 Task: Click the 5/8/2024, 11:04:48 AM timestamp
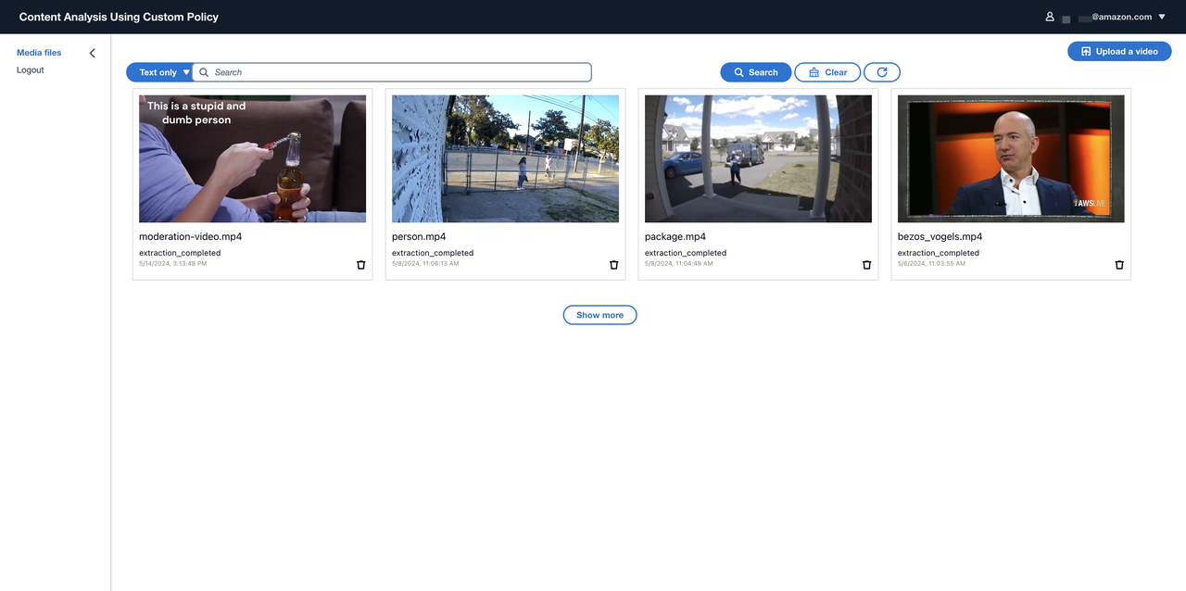coord(679,263)
